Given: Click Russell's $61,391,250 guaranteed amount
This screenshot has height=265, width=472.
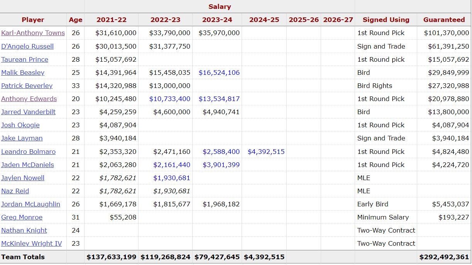Looking at the screenshot, I should [448, 46].
